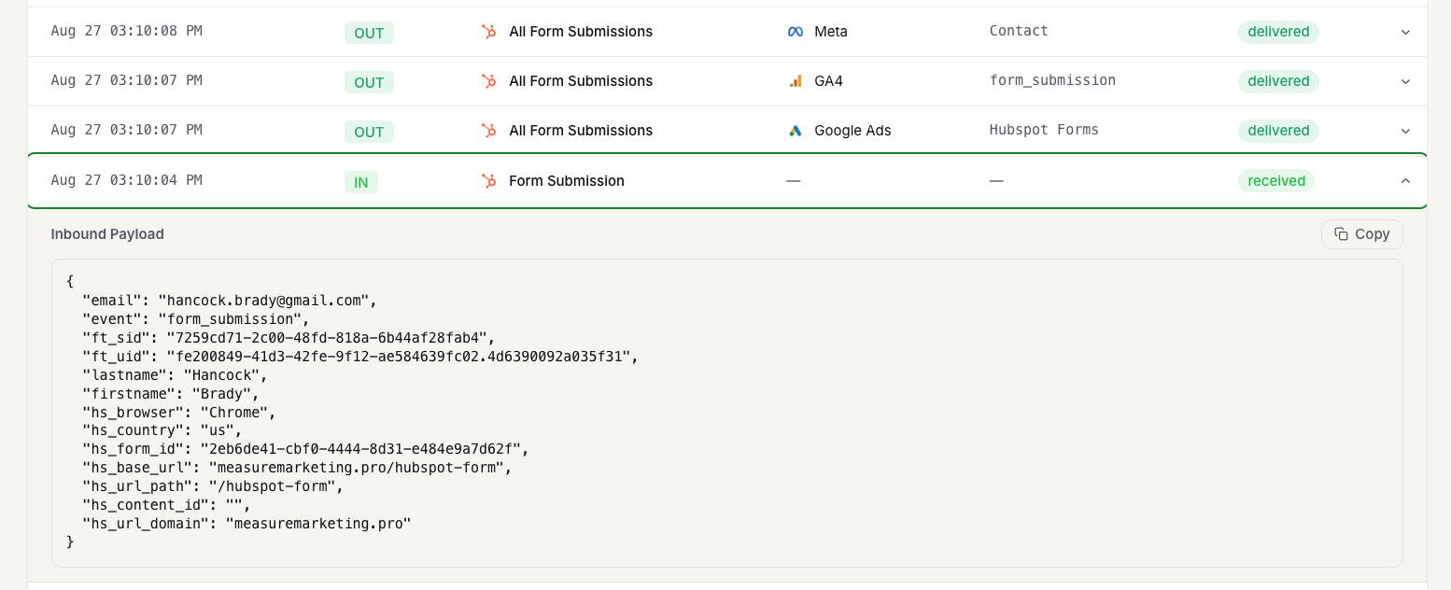
Task: Click All Form Submissions in Meta row
Action: coord(581,32)
